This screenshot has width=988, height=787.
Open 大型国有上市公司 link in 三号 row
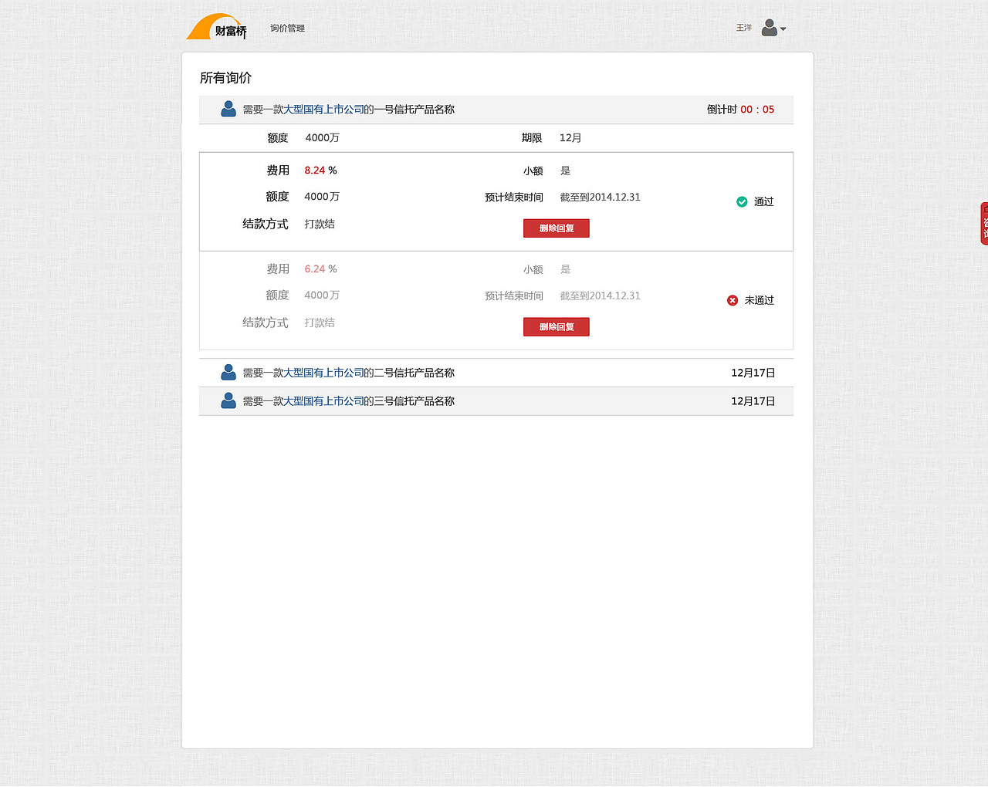pyautogui.click(x=323, y=400)
